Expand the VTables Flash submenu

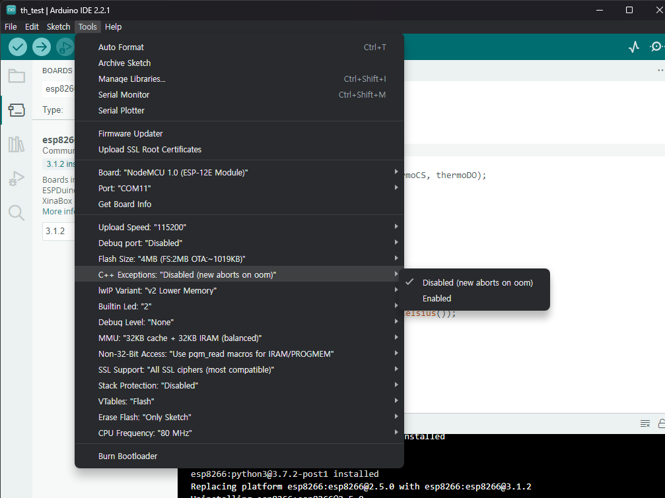239,401
